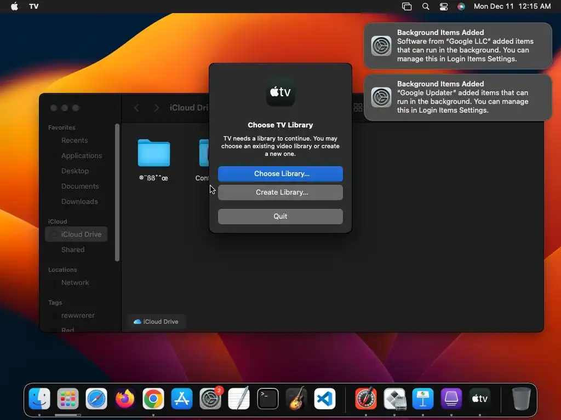This screenshot has width=561, height=420.
Task: Open the Google Updater background items notification
Action: 457,97
